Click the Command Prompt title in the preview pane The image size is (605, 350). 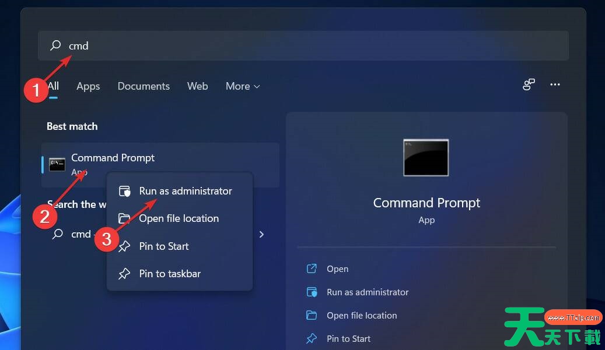(426, 203)
